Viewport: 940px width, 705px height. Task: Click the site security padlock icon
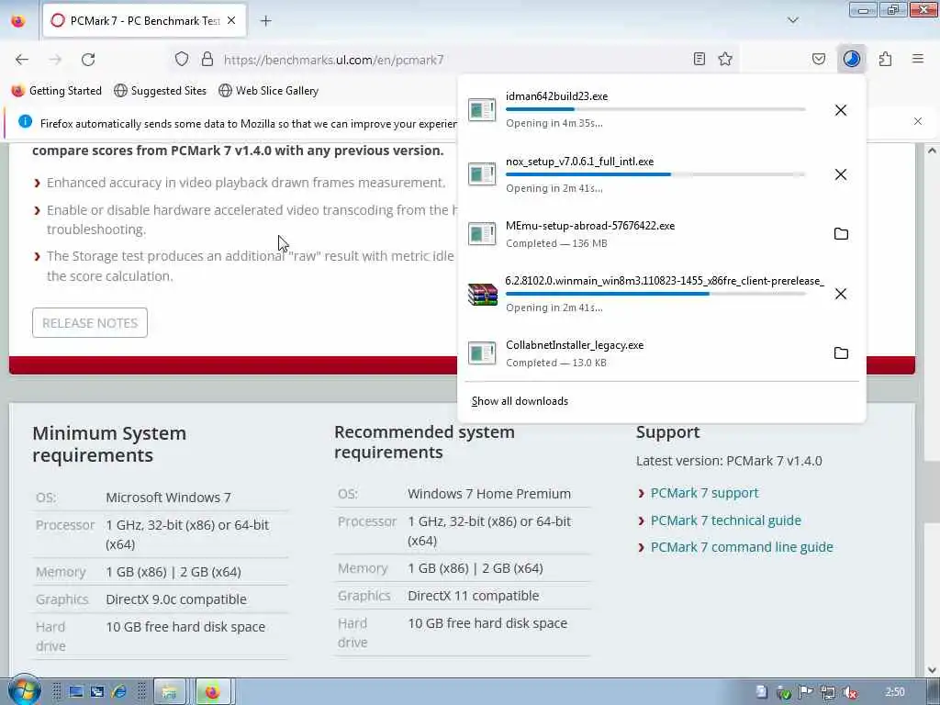point(207,59)
